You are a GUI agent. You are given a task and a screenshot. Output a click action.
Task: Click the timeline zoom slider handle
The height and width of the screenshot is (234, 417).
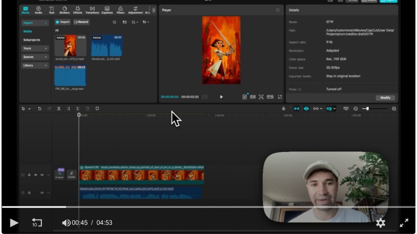(367, 109)
